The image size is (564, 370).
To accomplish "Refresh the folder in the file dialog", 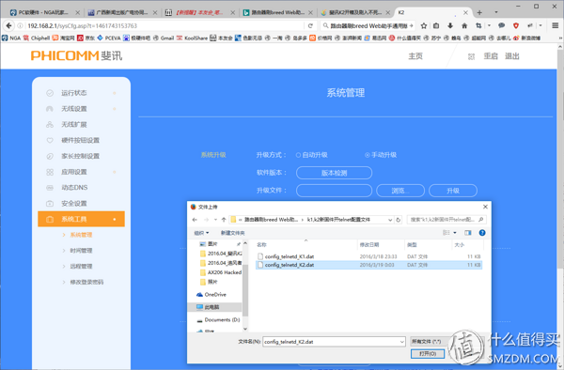I will pos(399,220).
